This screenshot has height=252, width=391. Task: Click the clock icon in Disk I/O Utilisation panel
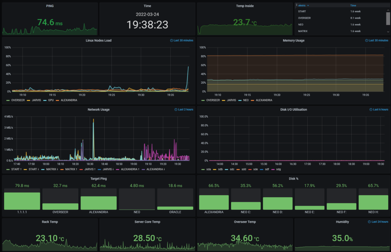click(x=372, y=110)
